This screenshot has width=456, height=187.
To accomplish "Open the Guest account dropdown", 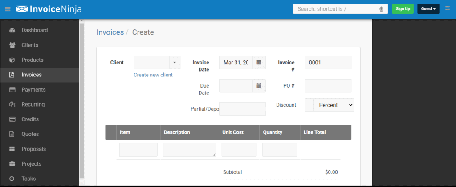I will (428, 9).
